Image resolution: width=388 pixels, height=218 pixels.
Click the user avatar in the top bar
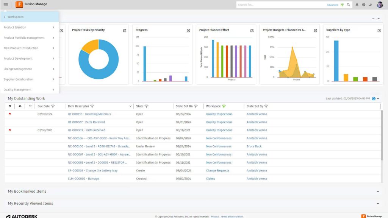point(380,5)
